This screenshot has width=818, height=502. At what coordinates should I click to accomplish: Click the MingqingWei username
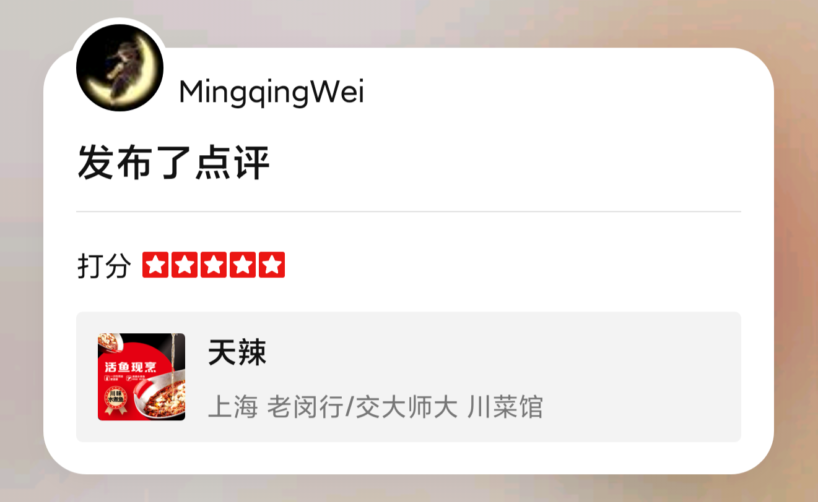coord(271,93)
